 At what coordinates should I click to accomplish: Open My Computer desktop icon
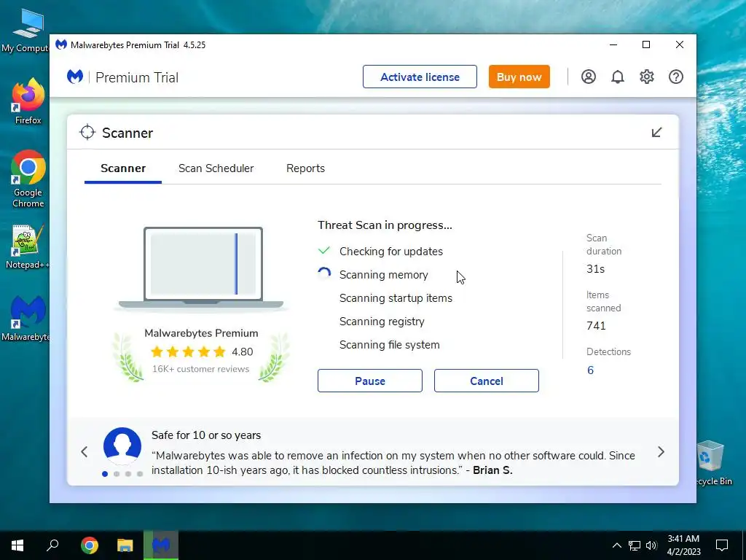coord(25,31)
